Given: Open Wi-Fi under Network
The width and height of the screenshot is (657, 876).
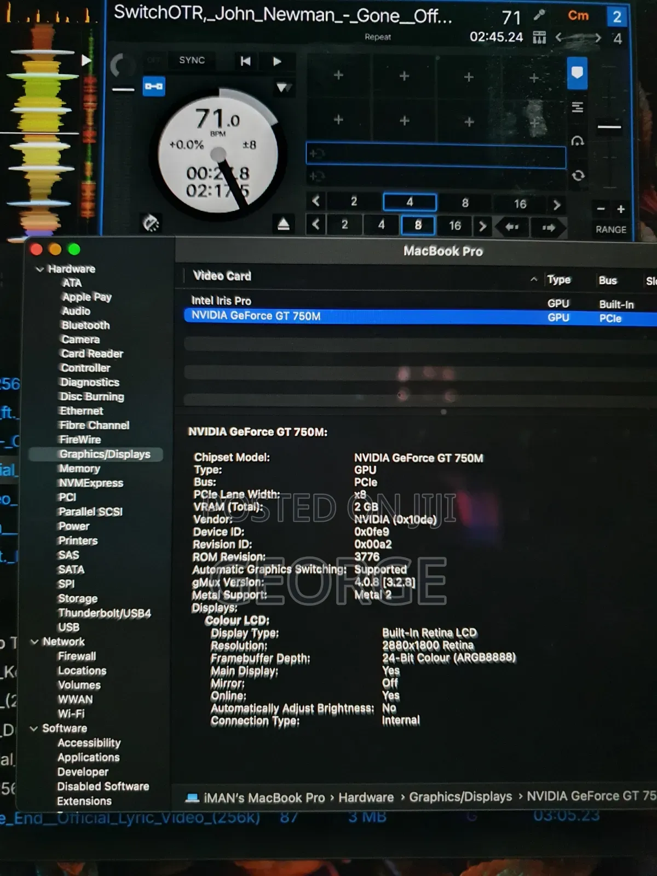Looking at the screenshot, I should click(71, 714).
